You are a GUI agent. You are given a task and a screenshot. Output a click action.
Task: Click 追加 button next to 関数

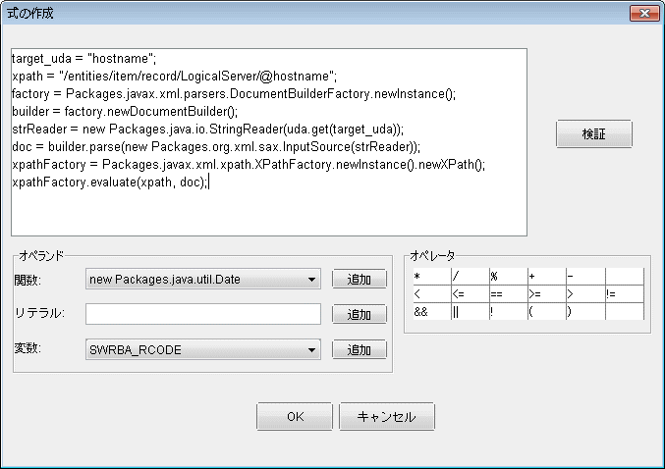[x=360, y=280]
